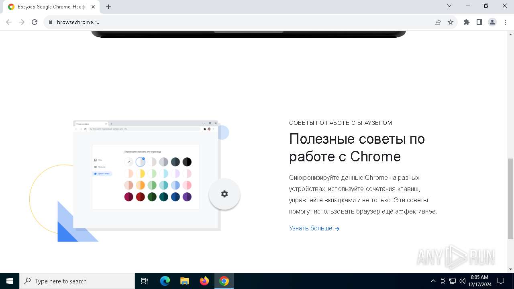This screenshot has height=289, width=514.
Task: Click the Chrome taskbar icon
Action: pyautogui.click(x=224, y=281)
